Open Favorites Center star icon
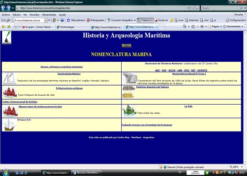This screenshot has height=176, width=247. pos(3,27)
